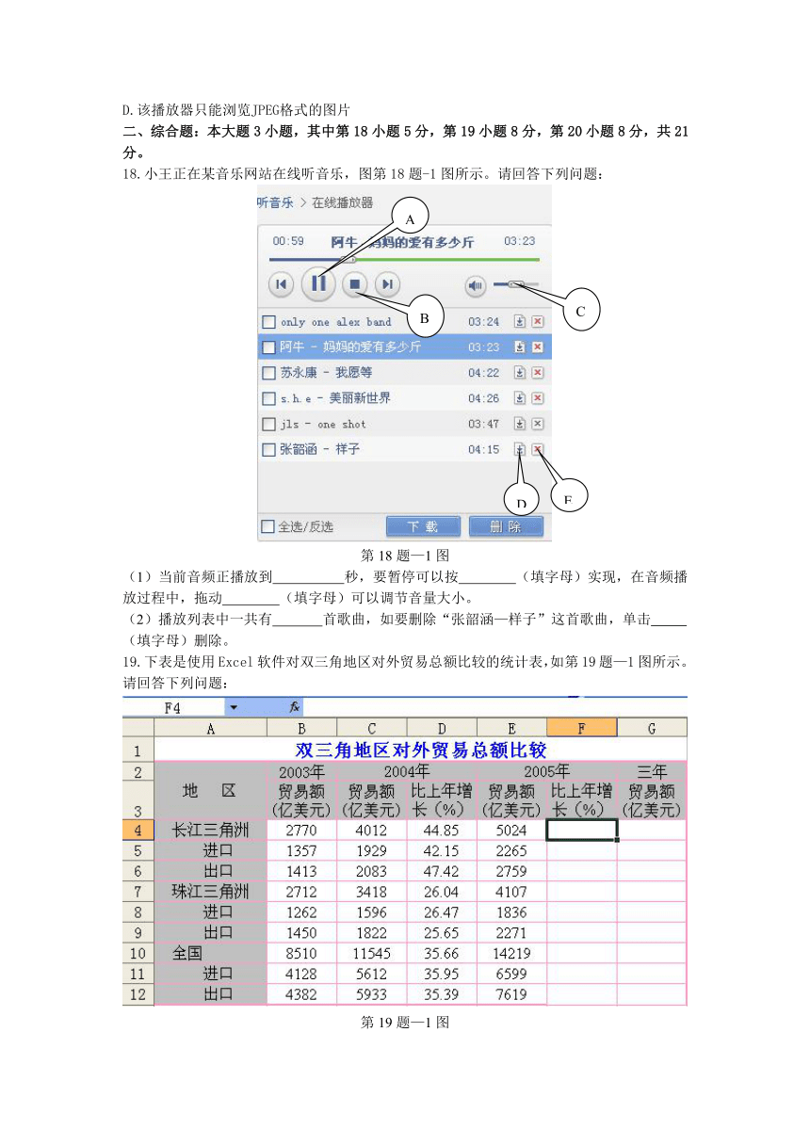Select column G header
The width and height of the screenshot is (810, 1145).
tap(652, 727)
